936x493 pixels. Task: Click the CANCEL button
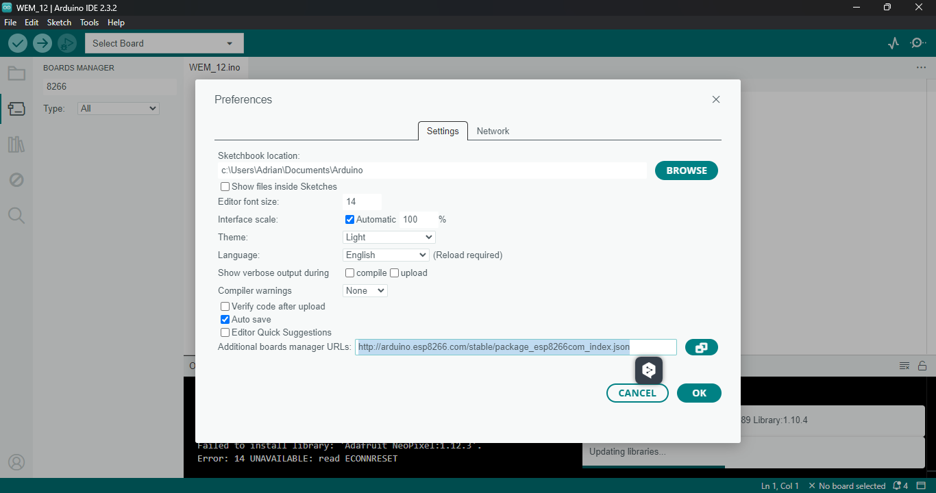coord(637,393)
